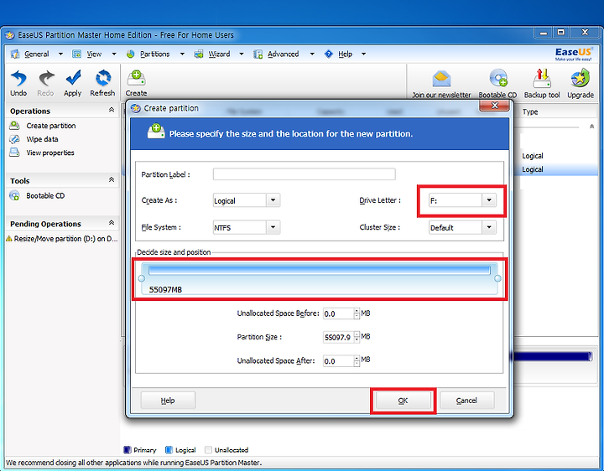Open the Advanced menu
The height and width of the screenshot is (471, 604).
pos(284,54)
